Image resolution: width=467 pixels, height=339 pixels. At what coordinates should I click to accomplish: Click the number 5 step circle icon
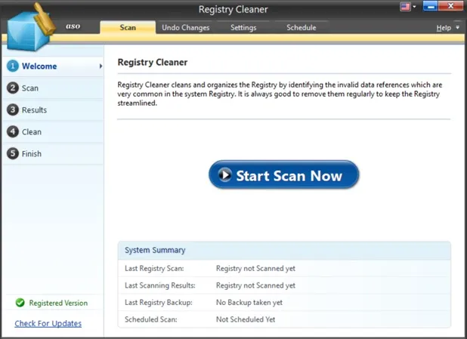point(13,153)
